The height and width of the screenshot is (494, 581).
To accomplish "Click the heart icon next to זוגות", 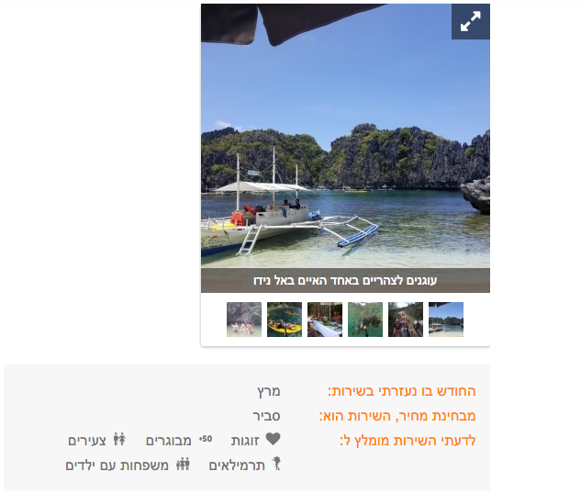I will [x=274, y=439].
